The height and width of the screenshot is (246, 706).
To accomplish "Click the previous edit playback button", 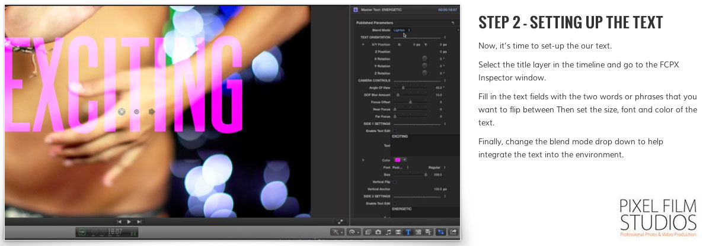I will click(x=119, y=222).
